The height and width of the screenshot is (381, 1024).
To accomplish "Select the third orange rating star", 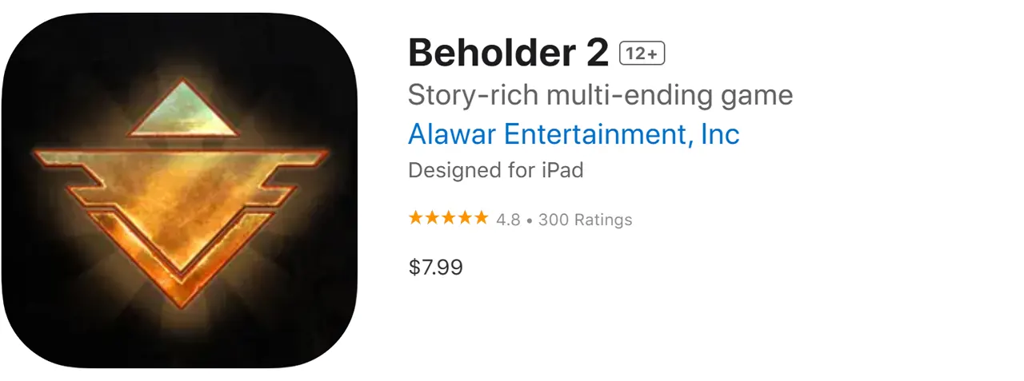I will [x=448, y=218].
